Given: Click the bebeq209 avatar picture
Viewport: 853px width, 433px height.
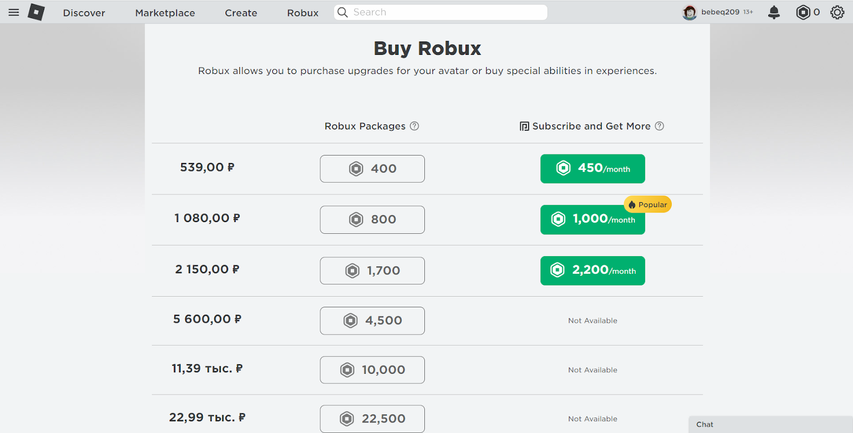Looking at the screenshot, I should 690,12.
